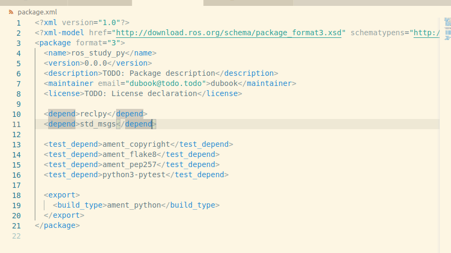The width and height of the screenshot is (451, 253).
Task: Click the closing /export tag
Action: (64, 216)
